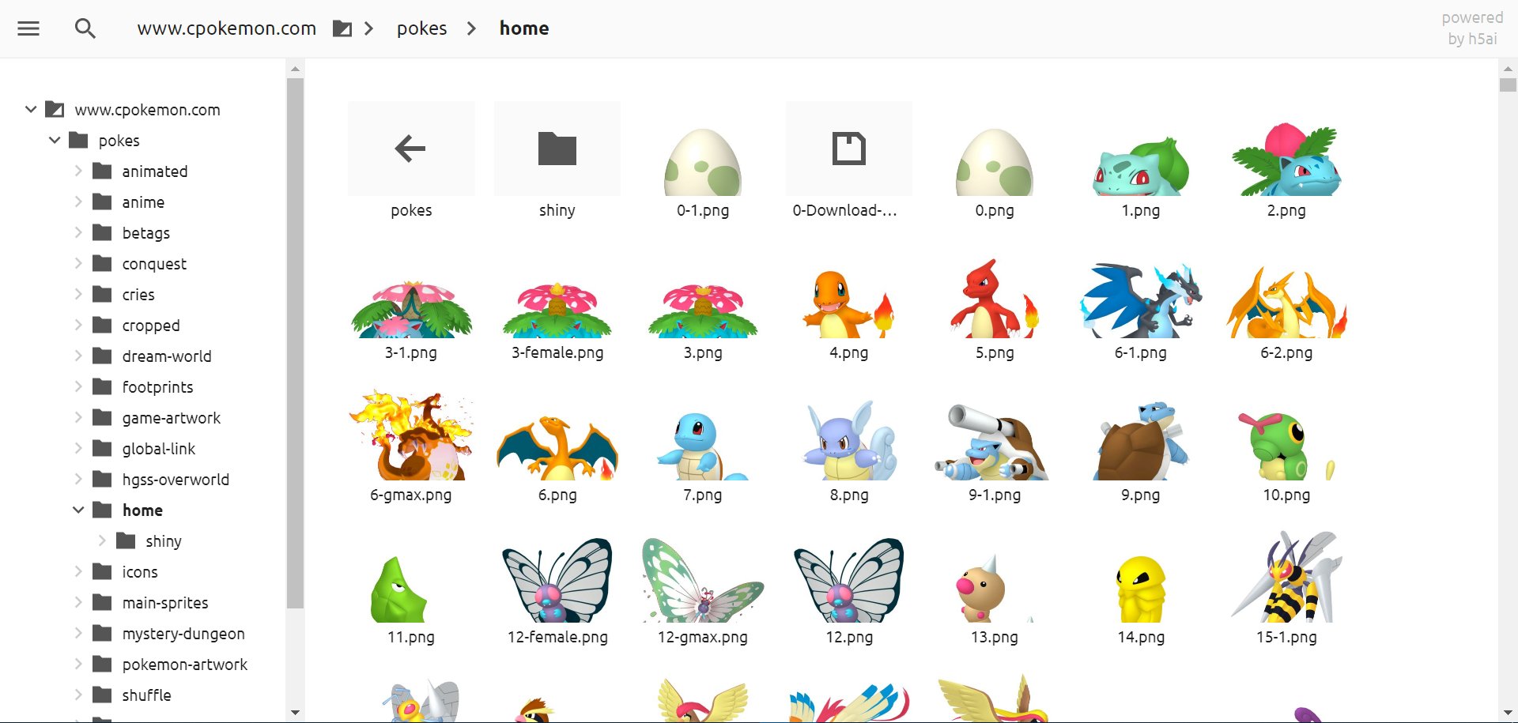Screen dimensions: 1518x723
Task: Collapse the home folder in tree
Action: [x=78, y=510]
